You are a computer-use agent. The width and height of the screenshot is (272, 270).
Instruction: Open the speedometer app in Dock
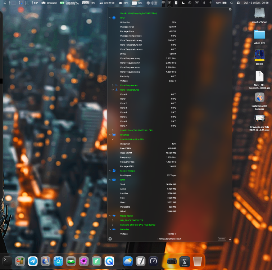point(153,261)
